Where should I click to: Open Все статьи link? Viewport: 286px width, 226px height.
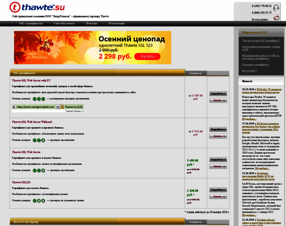click(249, 71)
